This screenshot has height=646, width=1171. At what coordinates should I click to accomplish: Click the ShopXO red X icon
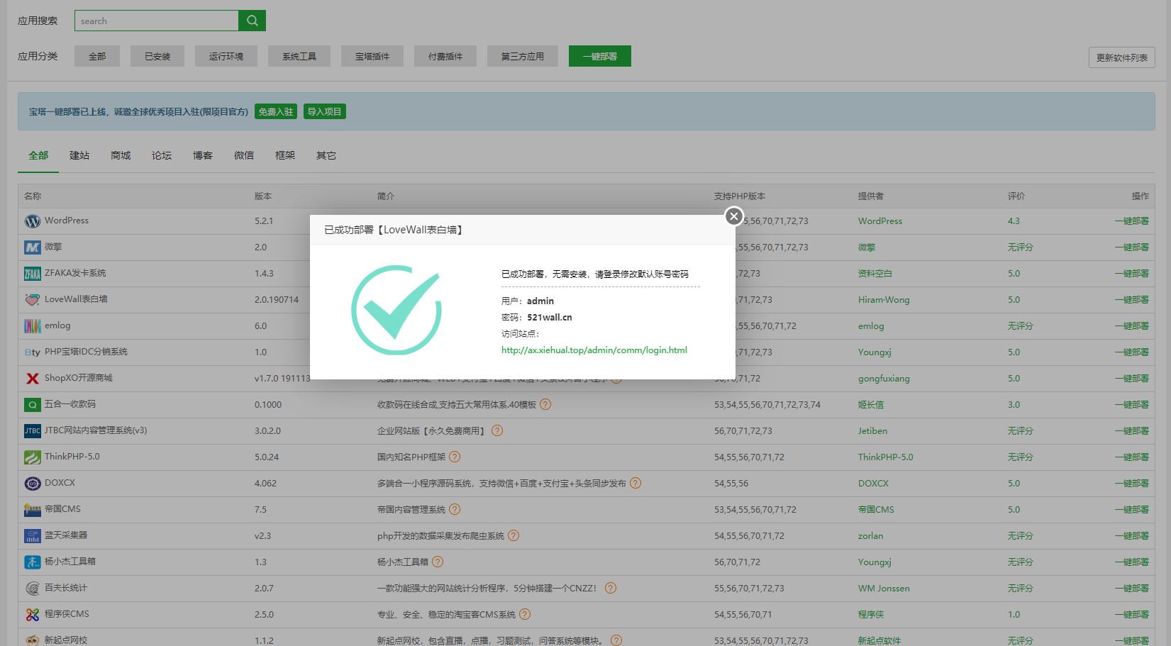coord(33,379)
